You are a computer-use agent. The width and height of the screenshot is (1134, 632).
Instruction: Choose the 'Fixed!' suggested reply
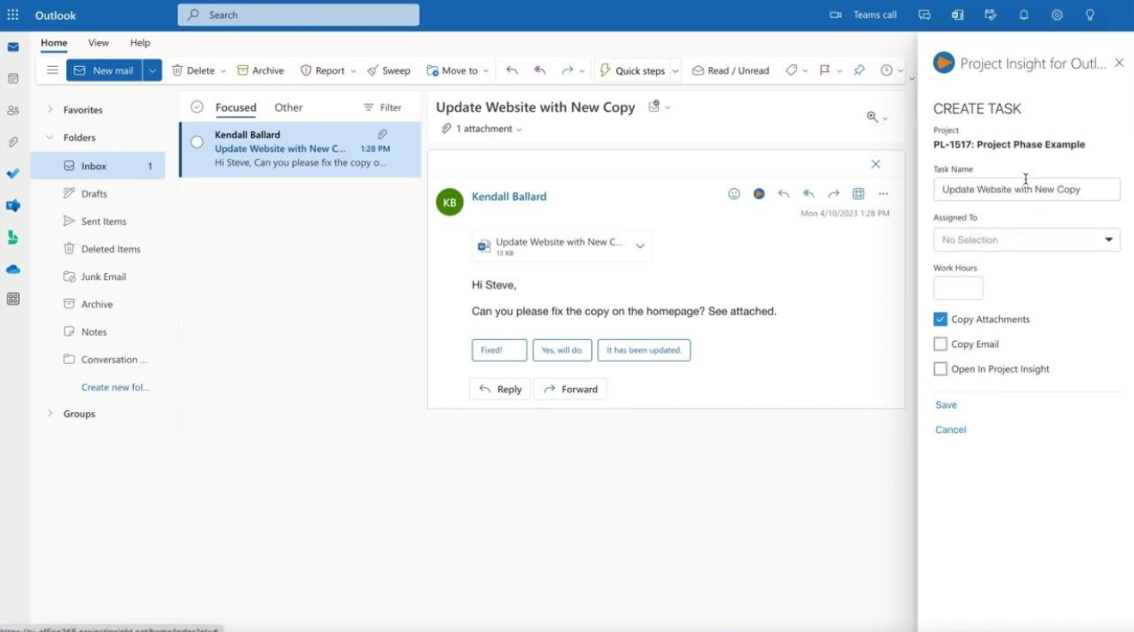[x=499, y=349]
